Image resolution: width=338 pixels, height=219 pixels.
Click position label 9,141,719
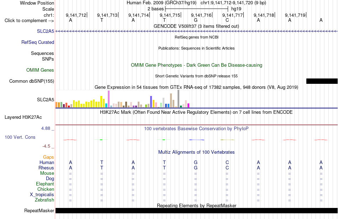pyautogui.click(x=295, y=15)
